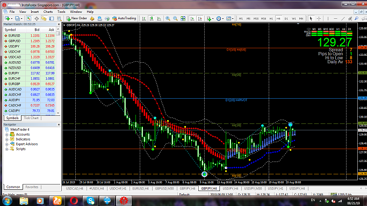367x206 pixels.
Task: Toggle the AutoTrading button
Action: click(124, 18)
